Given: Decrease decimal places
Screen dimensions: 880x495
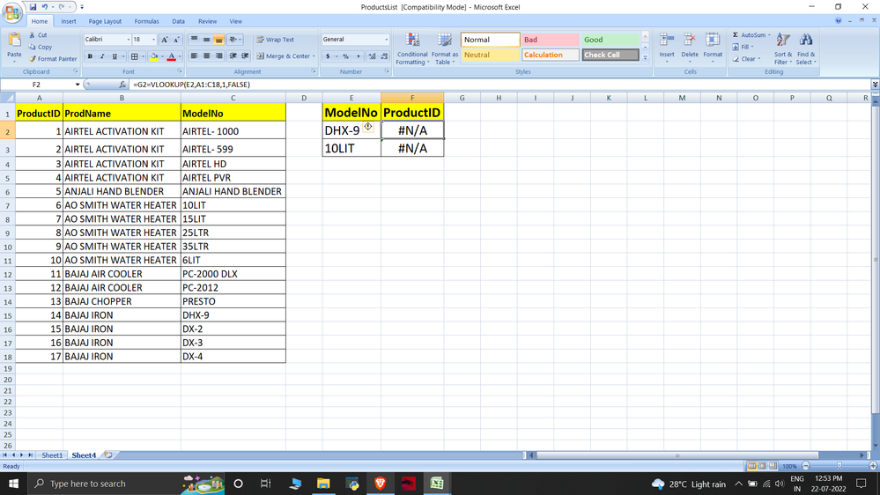Looking at the screenshot, I should click(384, 56).
